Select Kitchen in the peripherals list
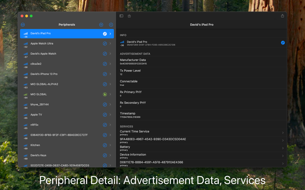 click(x=67, y=147)
